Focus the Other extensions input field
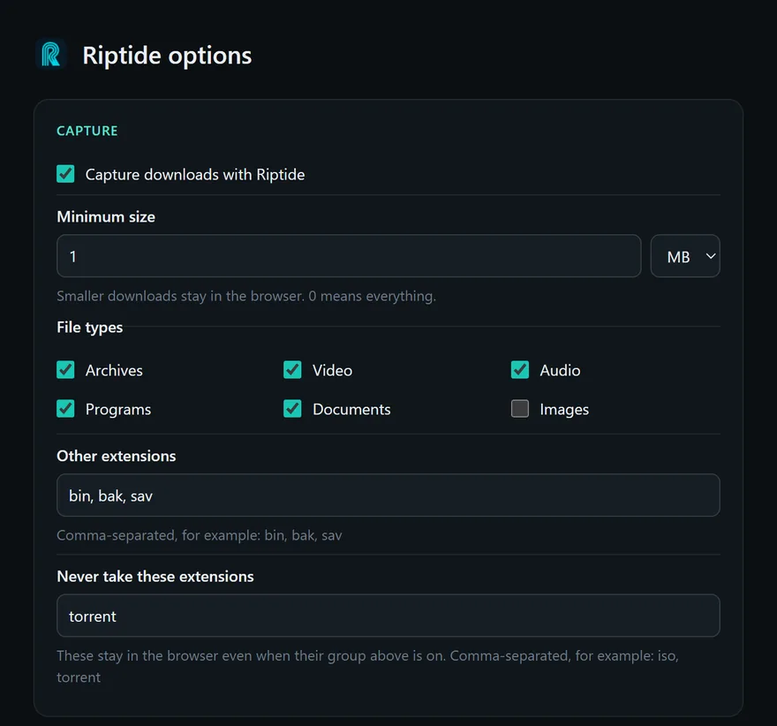Viewport: 777px width, 726px height. pyautogui.click(x=388, y=495)
